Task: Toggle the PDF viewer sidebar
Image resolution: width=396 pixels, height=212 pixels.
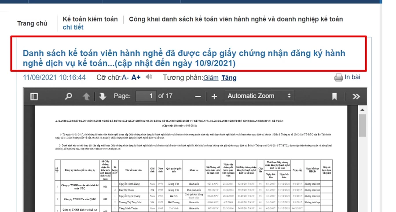Action: [x=34, y=96]
